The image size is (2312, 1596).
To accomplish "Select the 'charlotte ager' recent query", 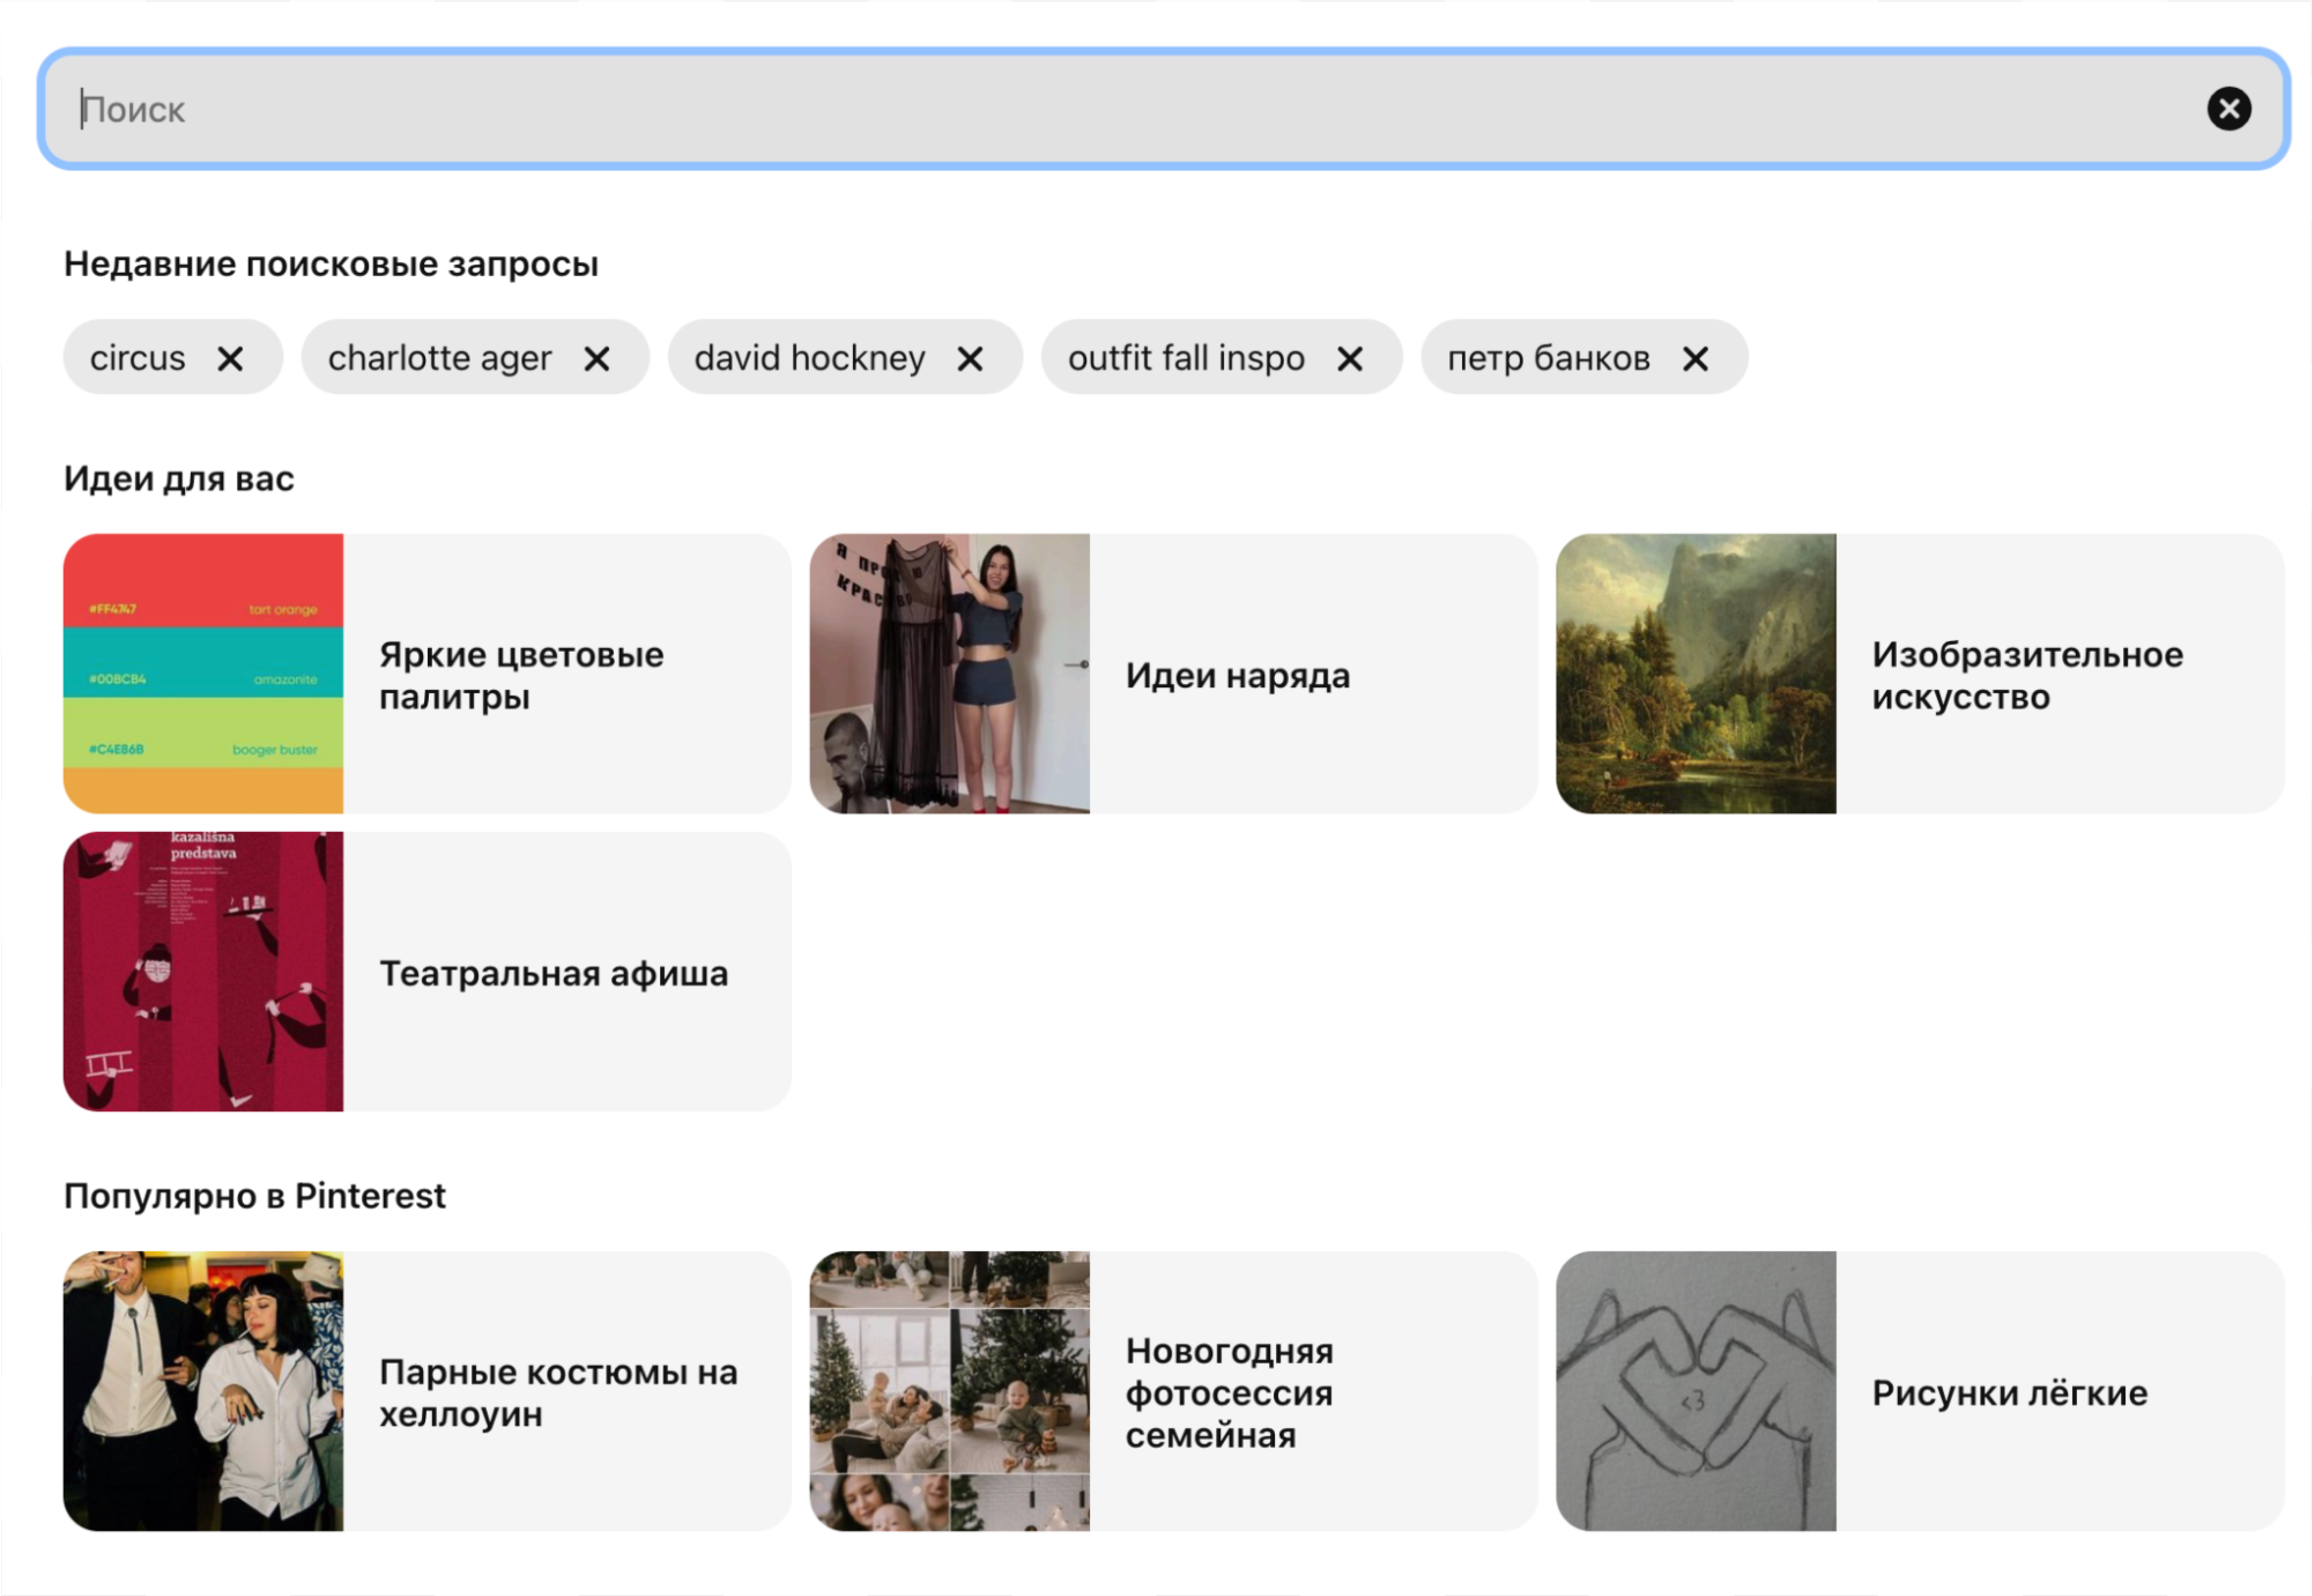I will coord(440,358).
